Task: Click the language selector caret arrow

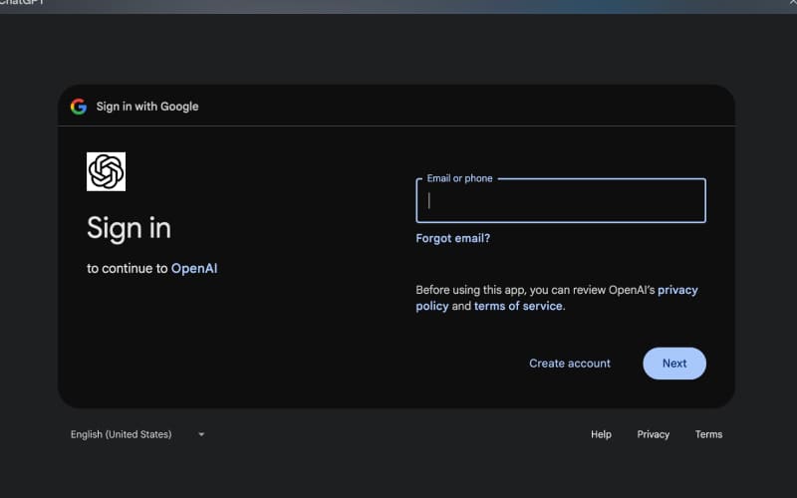Action: (201, 434)
